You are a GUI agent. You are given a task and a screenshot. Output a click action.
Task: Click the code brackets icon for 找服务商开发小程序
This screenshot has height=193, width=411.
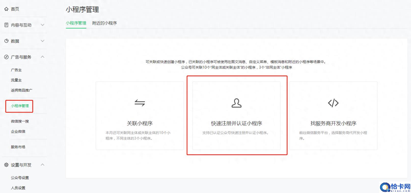(333, 103)
